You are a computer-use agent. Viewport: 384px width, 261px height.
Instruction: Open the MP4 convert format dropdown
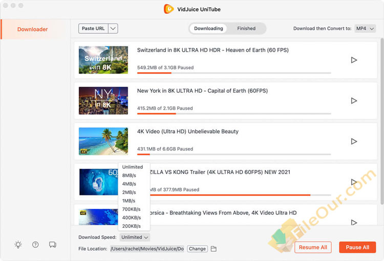(x=365, y=29)
